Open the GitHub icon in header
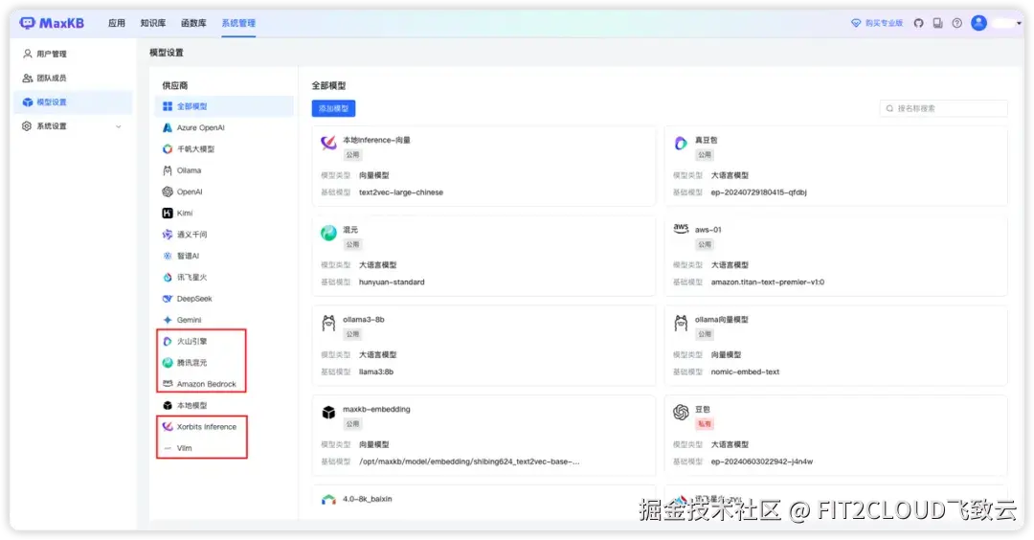Viewport: 1034px width, 540px height. click(918, 23)
